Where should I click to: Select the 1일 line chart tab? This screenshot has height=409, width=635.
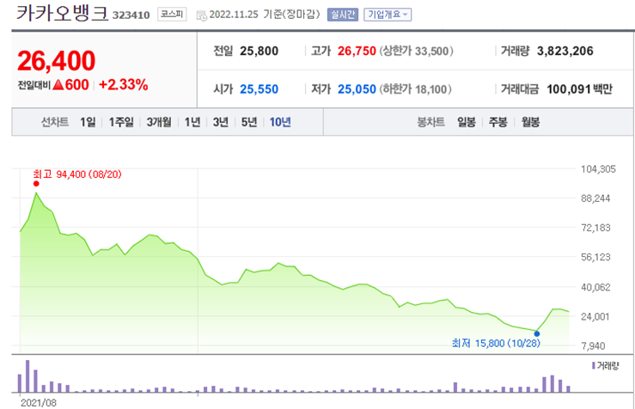pyautogui.click(x=88, y=122)
